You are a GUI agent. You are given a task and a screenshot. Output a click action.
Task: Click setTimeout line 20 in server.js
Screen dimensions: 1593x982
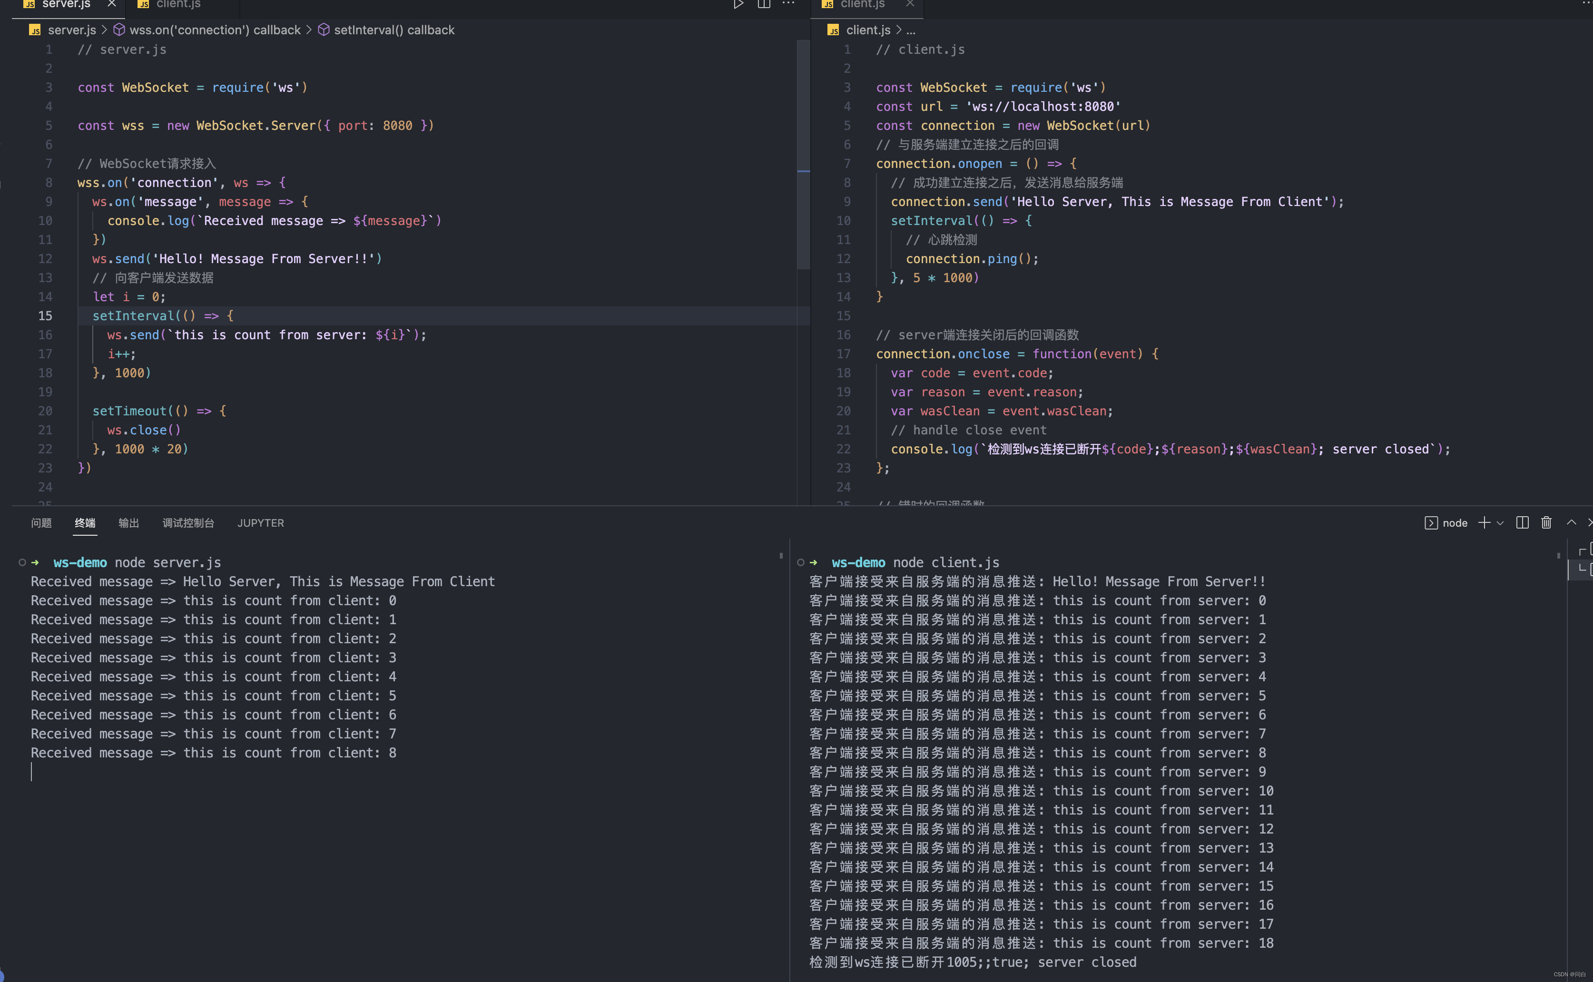tap(159, 411)
